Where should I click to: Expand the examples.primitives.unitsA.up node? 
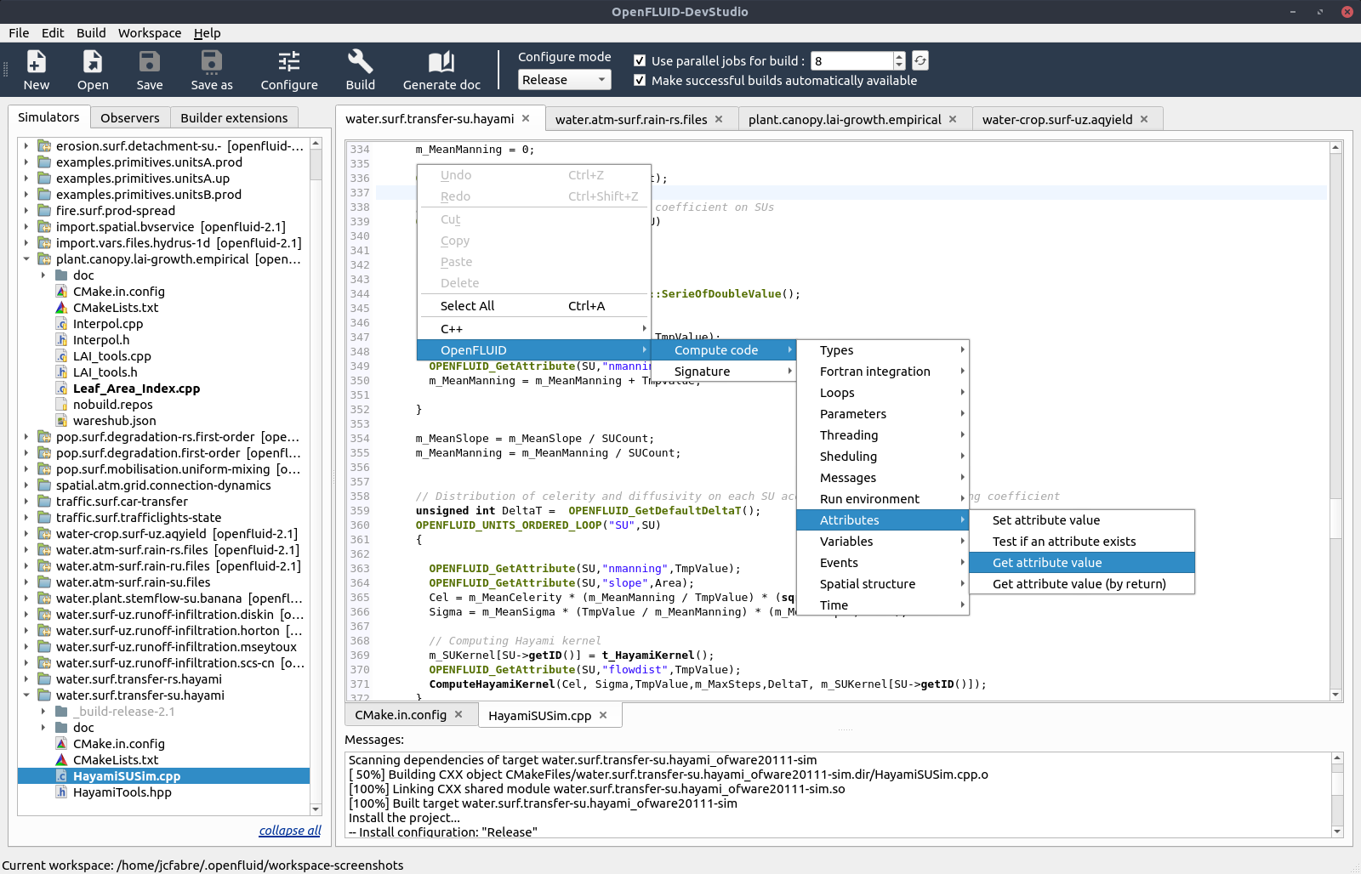(26, 179)
